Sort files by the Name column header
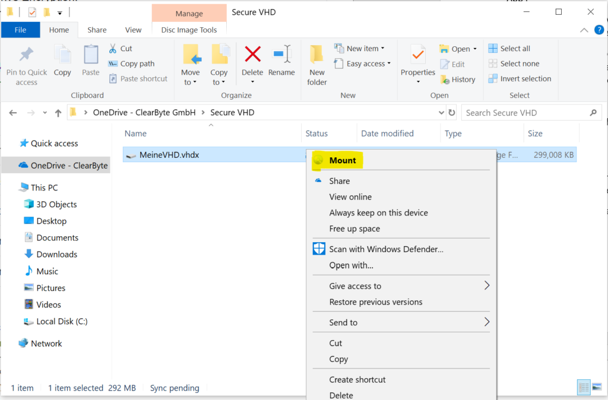The width and height of the screenshot is (608, 400). [136, 134]
